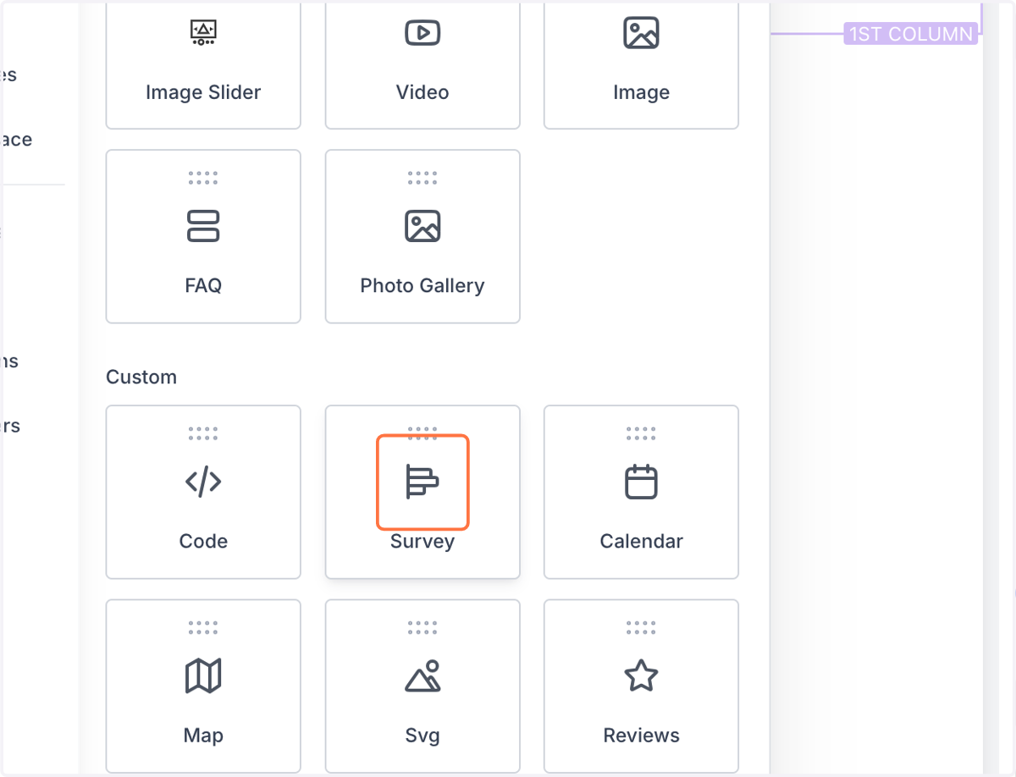Click the "Code" label text
Image resolution: width=1016 pixels, height=777 pixels.
pyautogui.click(x=203, y=541)
